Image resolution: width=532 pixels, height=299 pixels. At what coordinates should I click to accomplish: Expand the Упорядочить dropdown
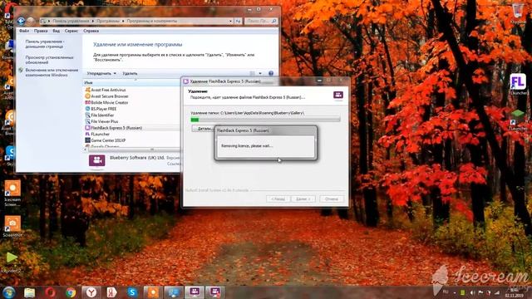101,73
